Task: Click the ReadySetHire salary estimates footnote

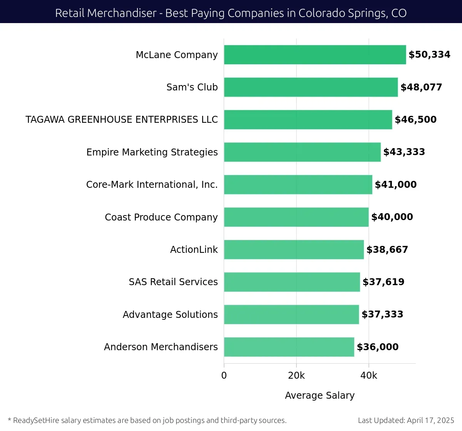Action: 147,420
